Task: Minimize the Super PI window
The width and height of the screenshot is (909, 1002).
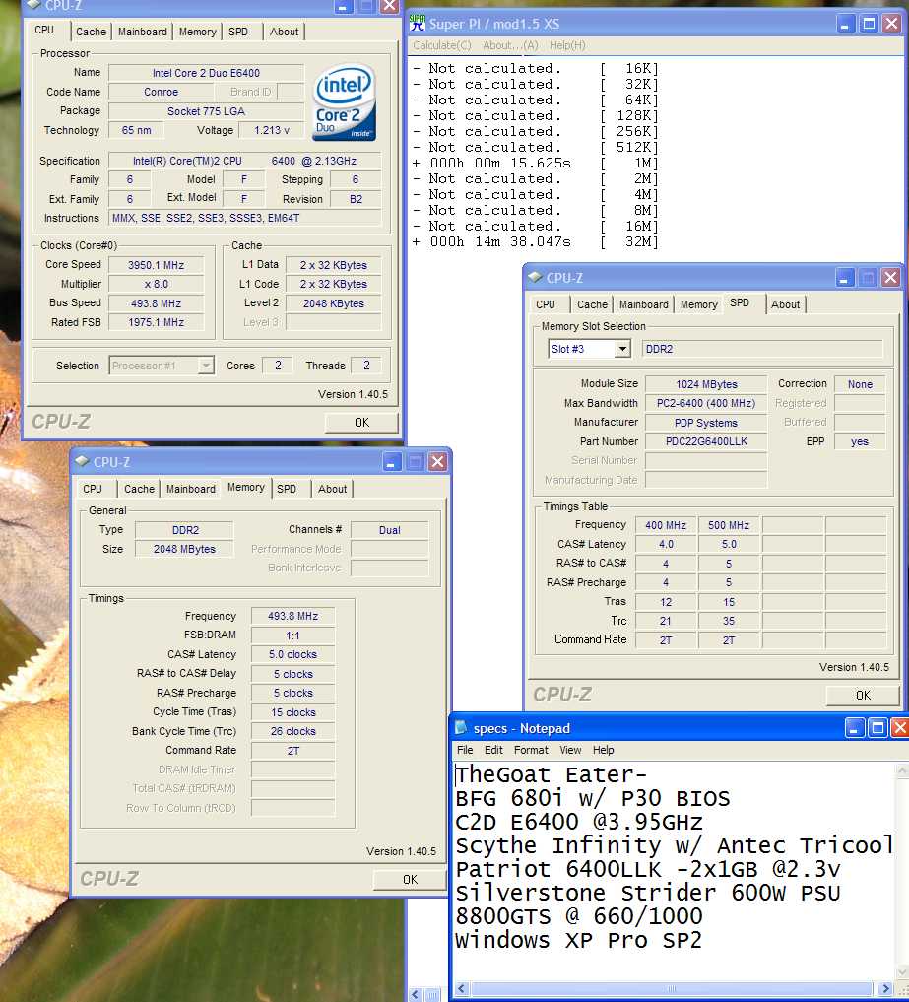Action: (846, 25)
